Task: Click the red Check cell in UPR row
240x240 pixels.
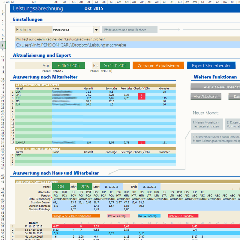Action: click(141, 95)
